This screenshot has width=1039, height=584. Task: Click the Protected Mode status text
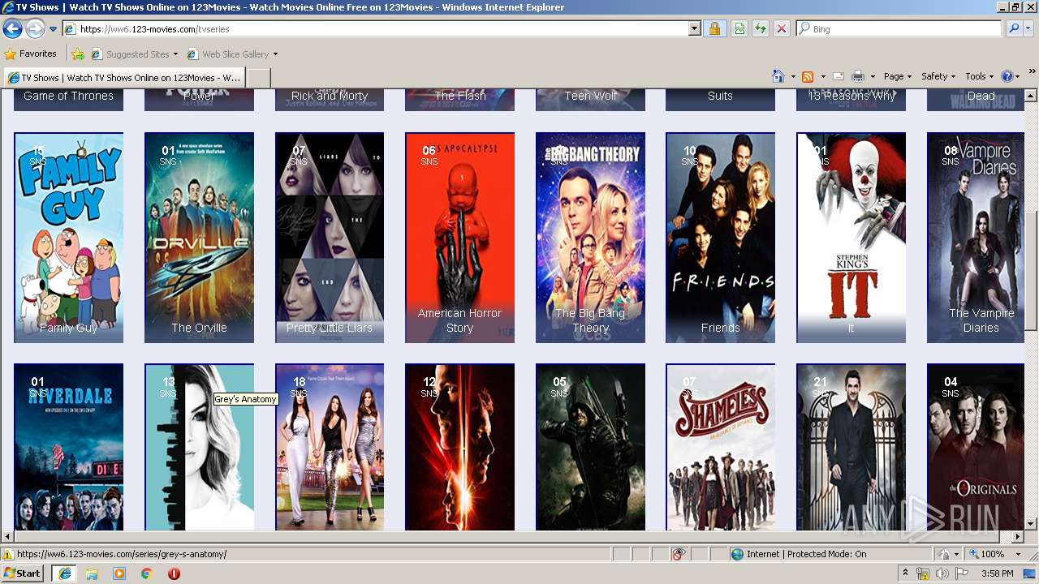pyautogui.click(x=807, y=554)
